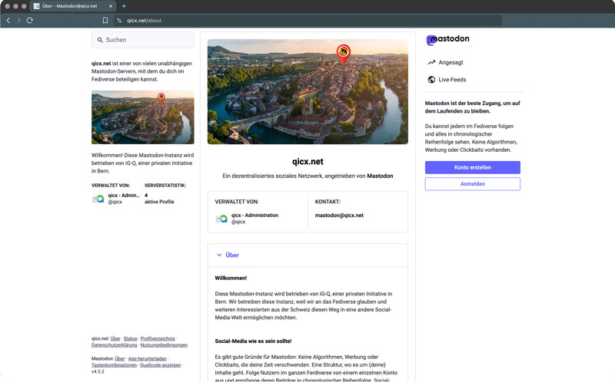Open the Profilverzeichnis link
Screen dimensions: 615x382
coord(158,338)
